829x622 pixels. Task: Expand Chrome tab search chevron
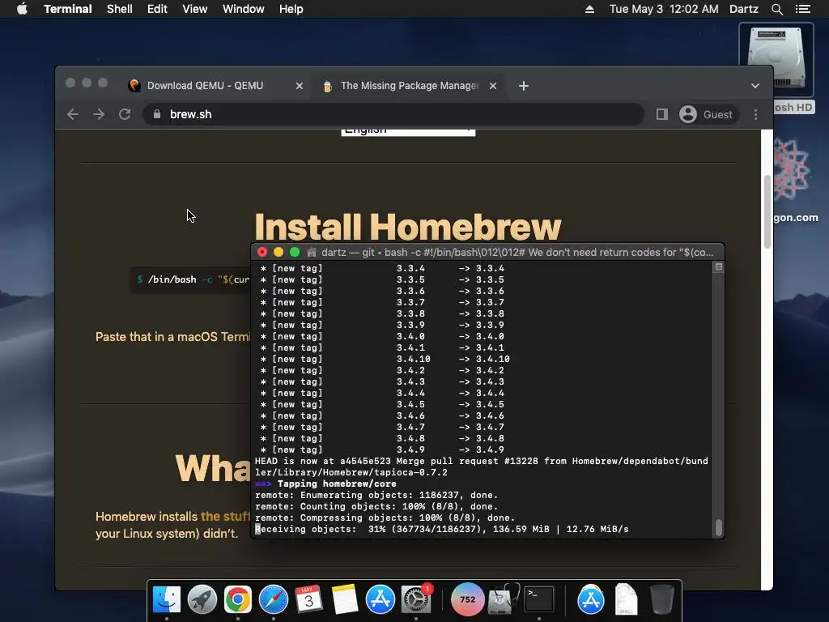click(755, 86)
